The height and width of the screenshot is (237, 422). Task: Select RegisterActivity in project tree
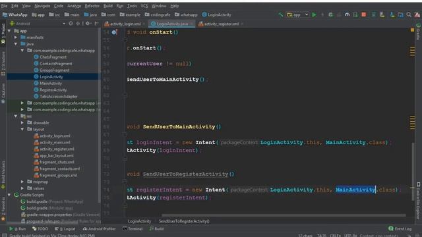[x=53, y=90]
